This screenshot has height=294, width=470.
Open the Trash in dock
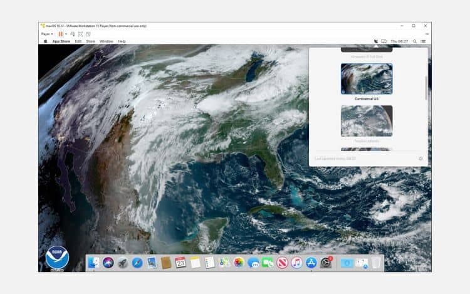point(376,263)
